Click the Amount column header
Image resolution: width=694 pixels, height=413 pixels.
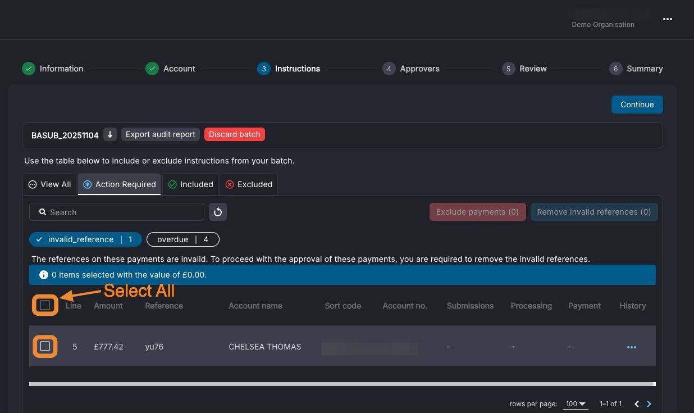point(108,306)
